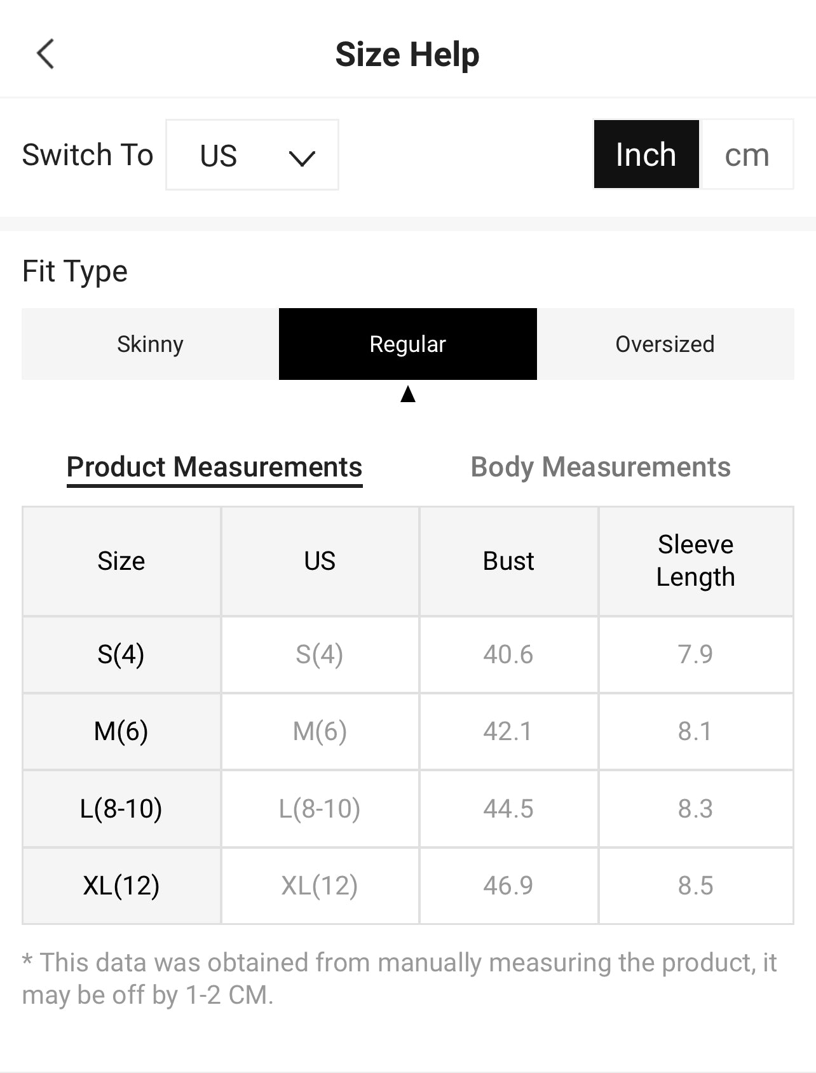The image size is (816, 1073).
Task: Select the Skinny fit type
Action: coord(150,344)
